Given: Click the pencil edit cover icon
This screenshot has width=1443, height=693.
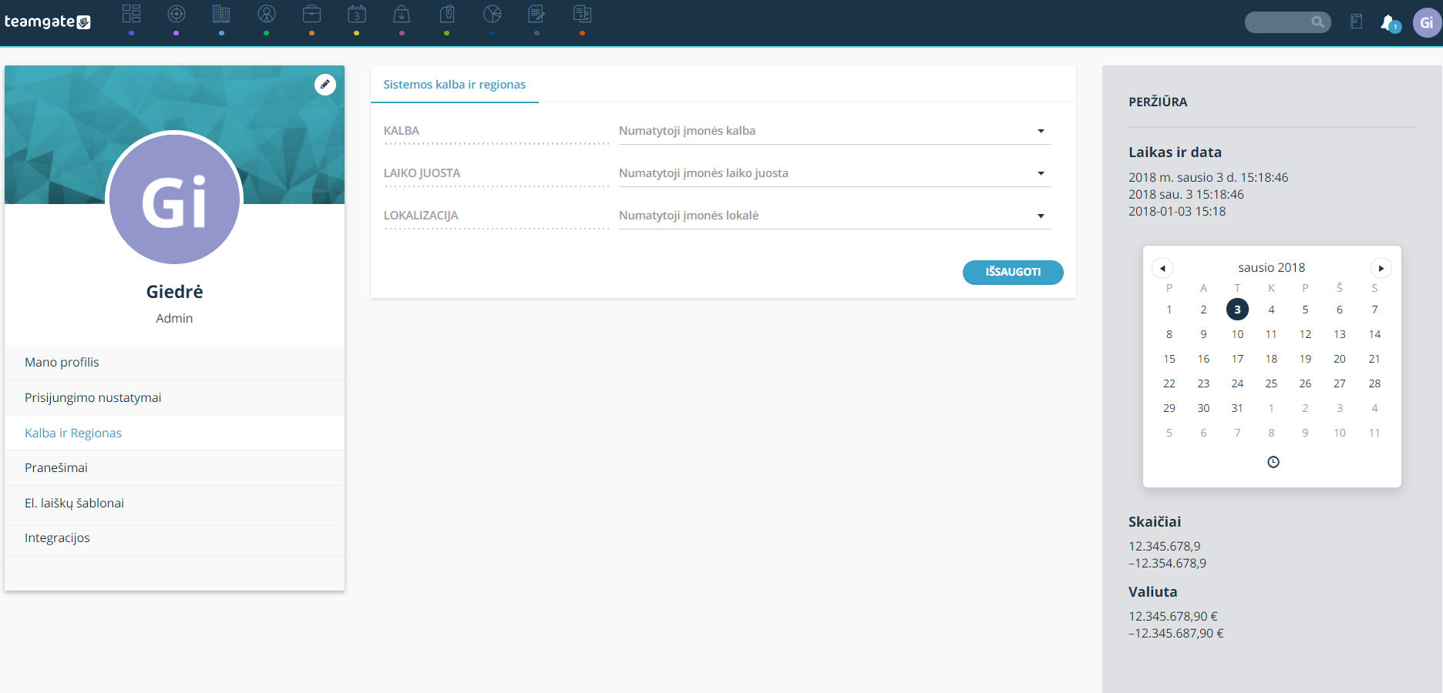Looking at the screenshot, I should coord(325,85).
